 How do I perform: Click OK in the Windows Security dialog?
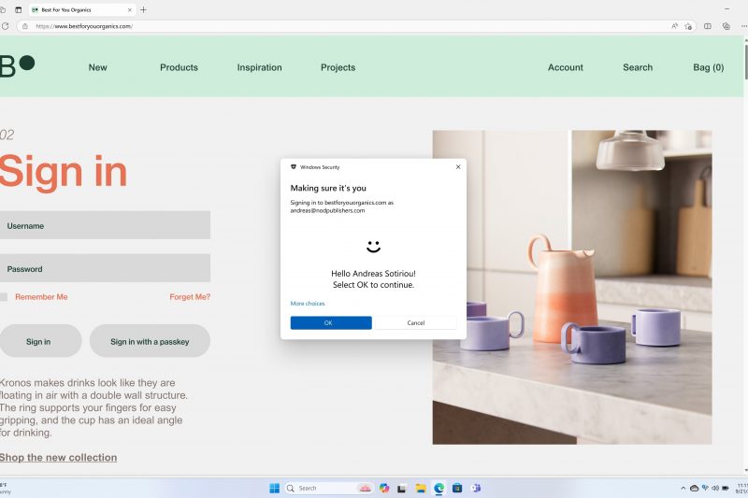pos(331,322)
